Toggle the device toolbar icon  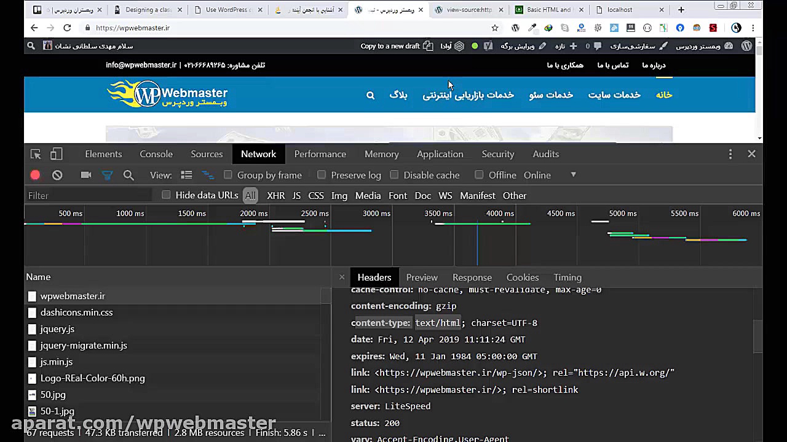click(x=57, y=154)
